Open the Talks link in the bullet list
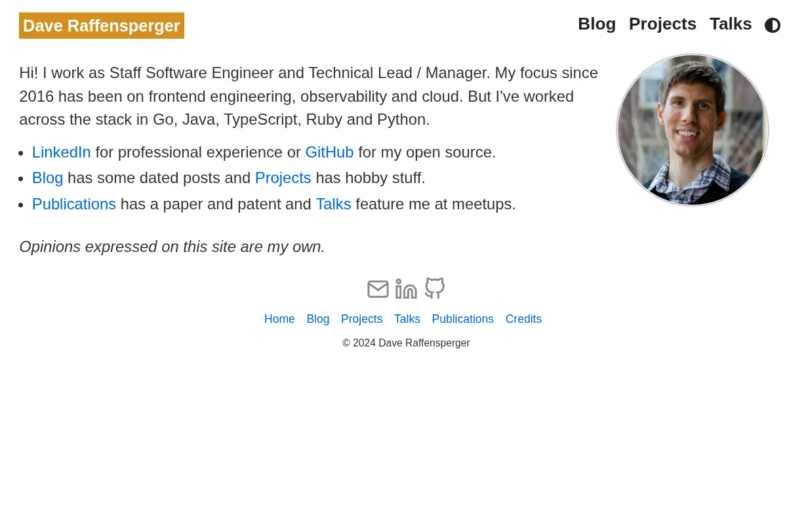Image resolution: width=787 pixels, height=525 pixels. tap(333, 204)
